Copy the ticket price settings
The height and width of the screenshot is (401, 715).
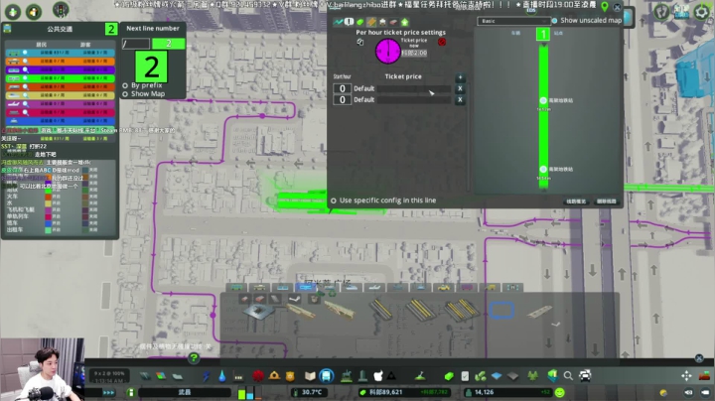pos(359,42)
